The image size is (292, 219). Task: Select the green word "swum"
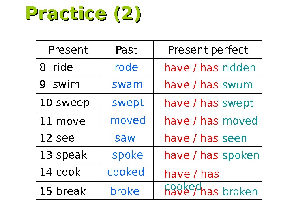[x=238, y=85]
